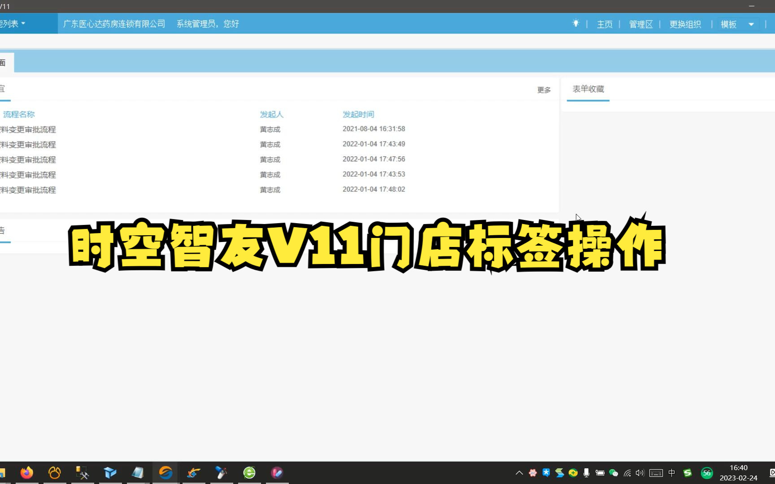
Task: Click the yellow 360 security tray icon
Action: point(573,473)
